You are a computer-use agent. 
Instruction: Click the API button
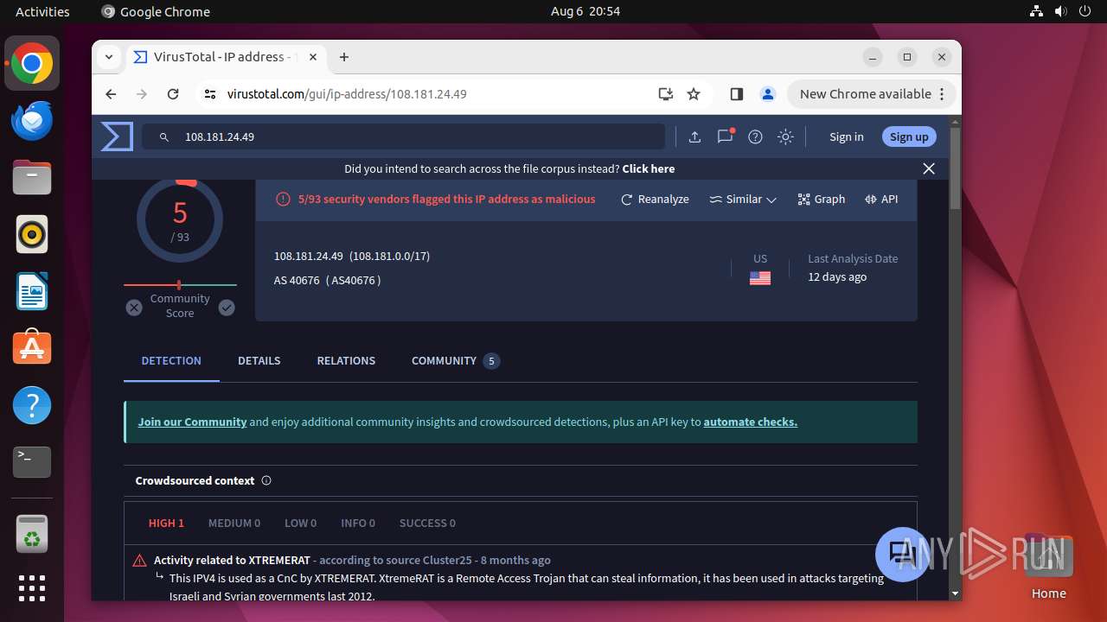click(x=881, y=199)
